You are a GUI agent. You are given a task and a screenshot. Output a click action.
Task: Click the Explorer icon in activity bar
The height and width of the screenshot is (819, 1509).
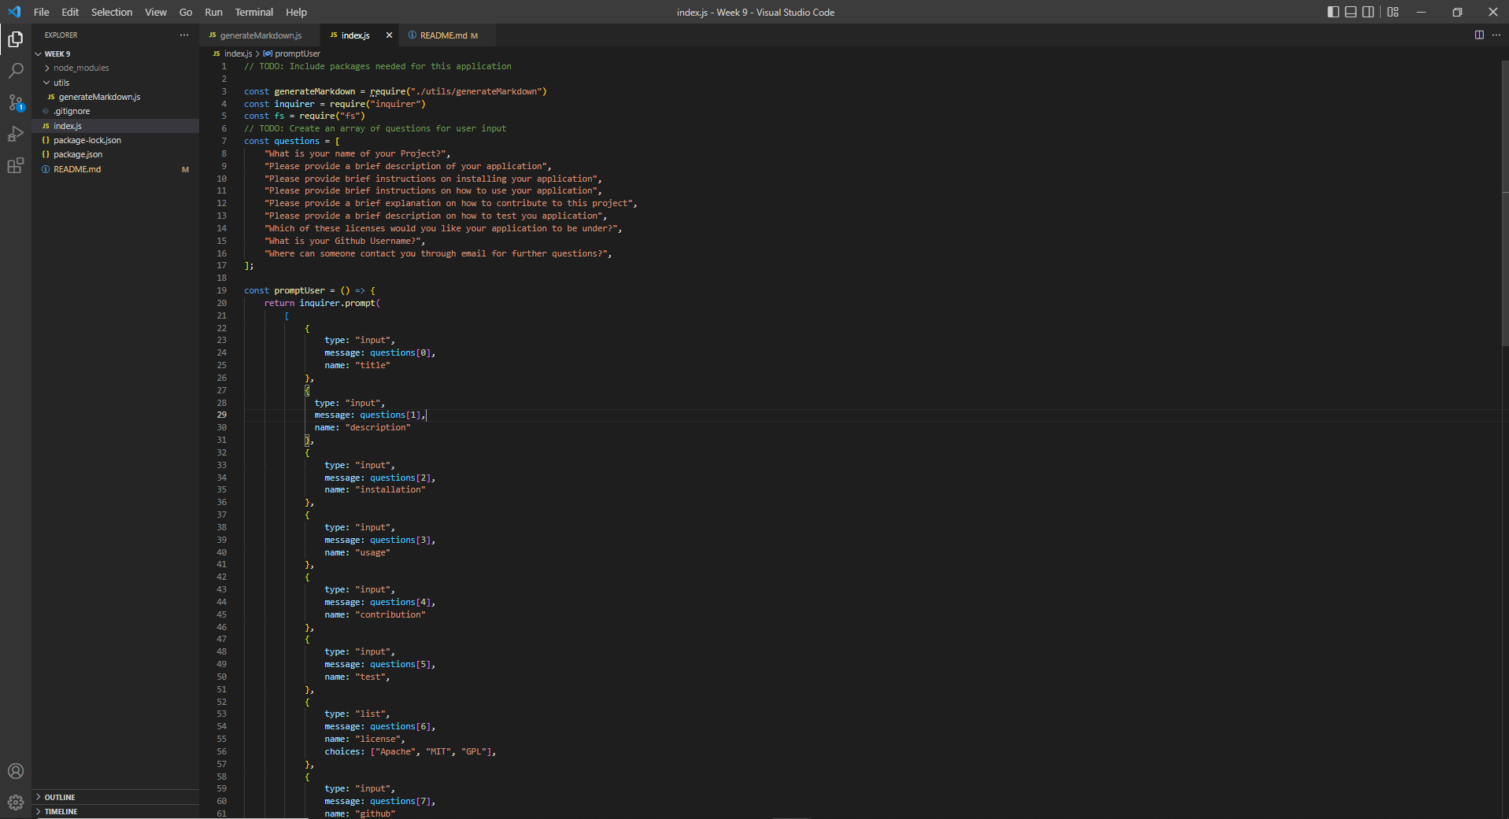(16, 39)
